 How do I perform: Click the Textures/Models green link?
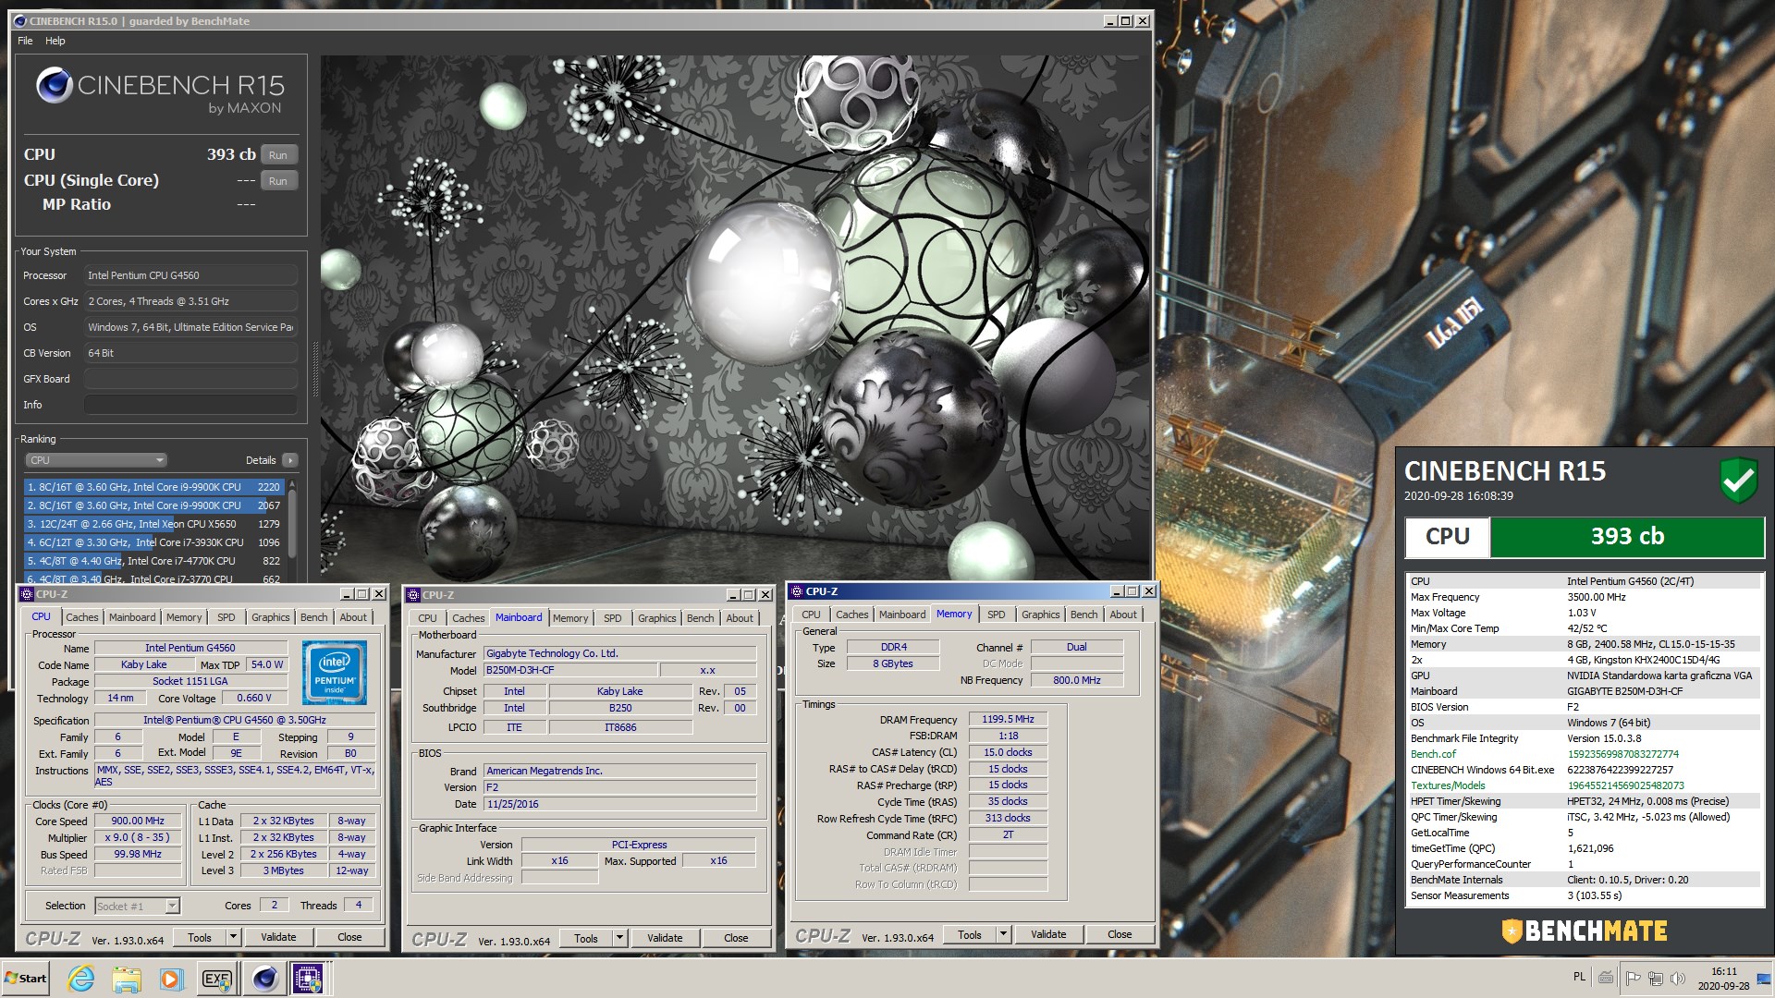tap(1448, 785)
